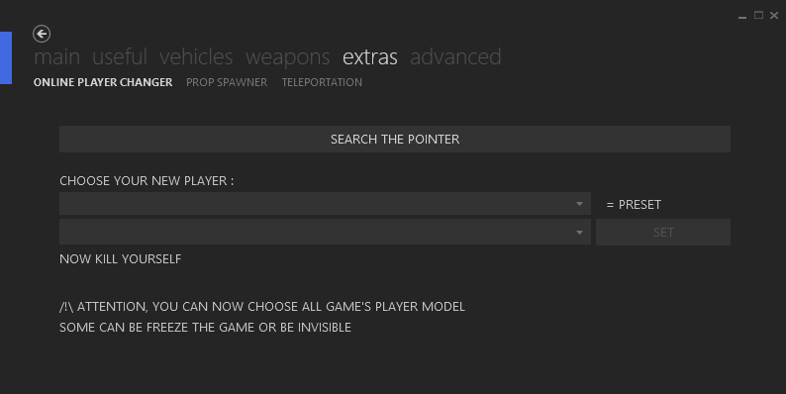Maximize the trainer window
Screen dimensions: 786x394
click(759, 16)
